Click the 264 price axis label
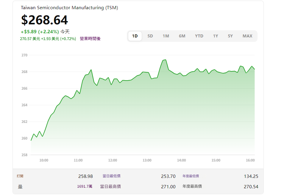 point(24,105)
